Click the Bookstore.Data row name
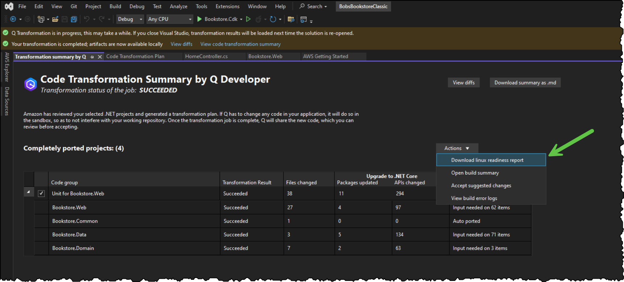The image size is (624, 282). pyautogui.click(x=69, y=235)
